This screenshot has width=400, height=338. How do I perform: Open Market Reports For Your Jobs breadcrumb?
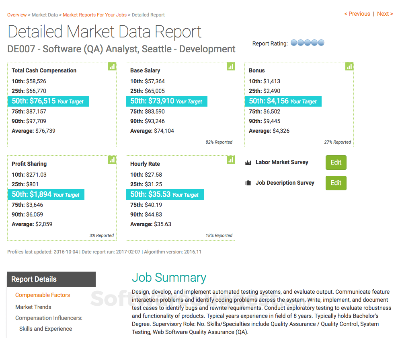click(x=94, y=14)
